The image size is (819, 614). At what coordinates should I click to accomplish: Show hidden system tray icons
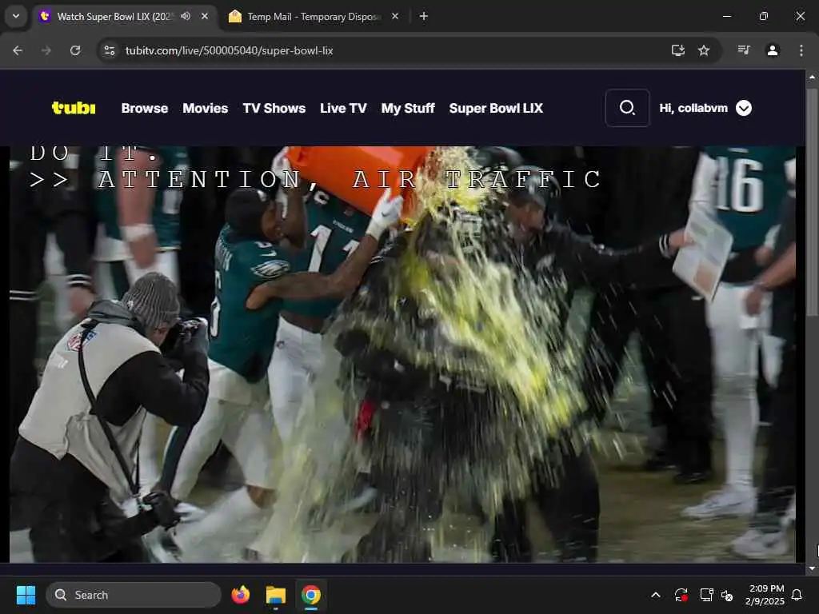click(x=656, y=595)
